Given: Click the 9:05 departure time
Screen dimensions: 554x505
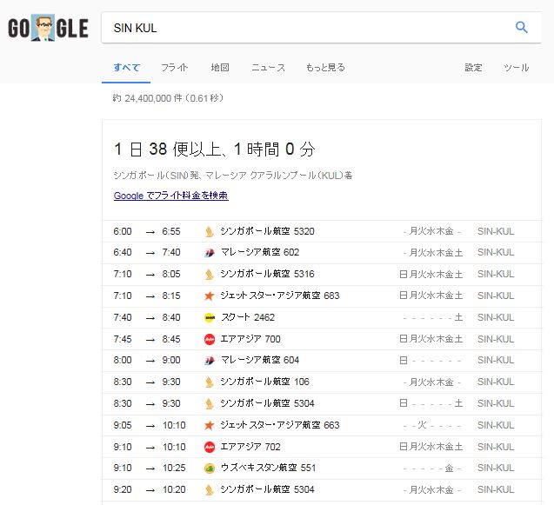Looking at the screenshot, I should [123, 425].
